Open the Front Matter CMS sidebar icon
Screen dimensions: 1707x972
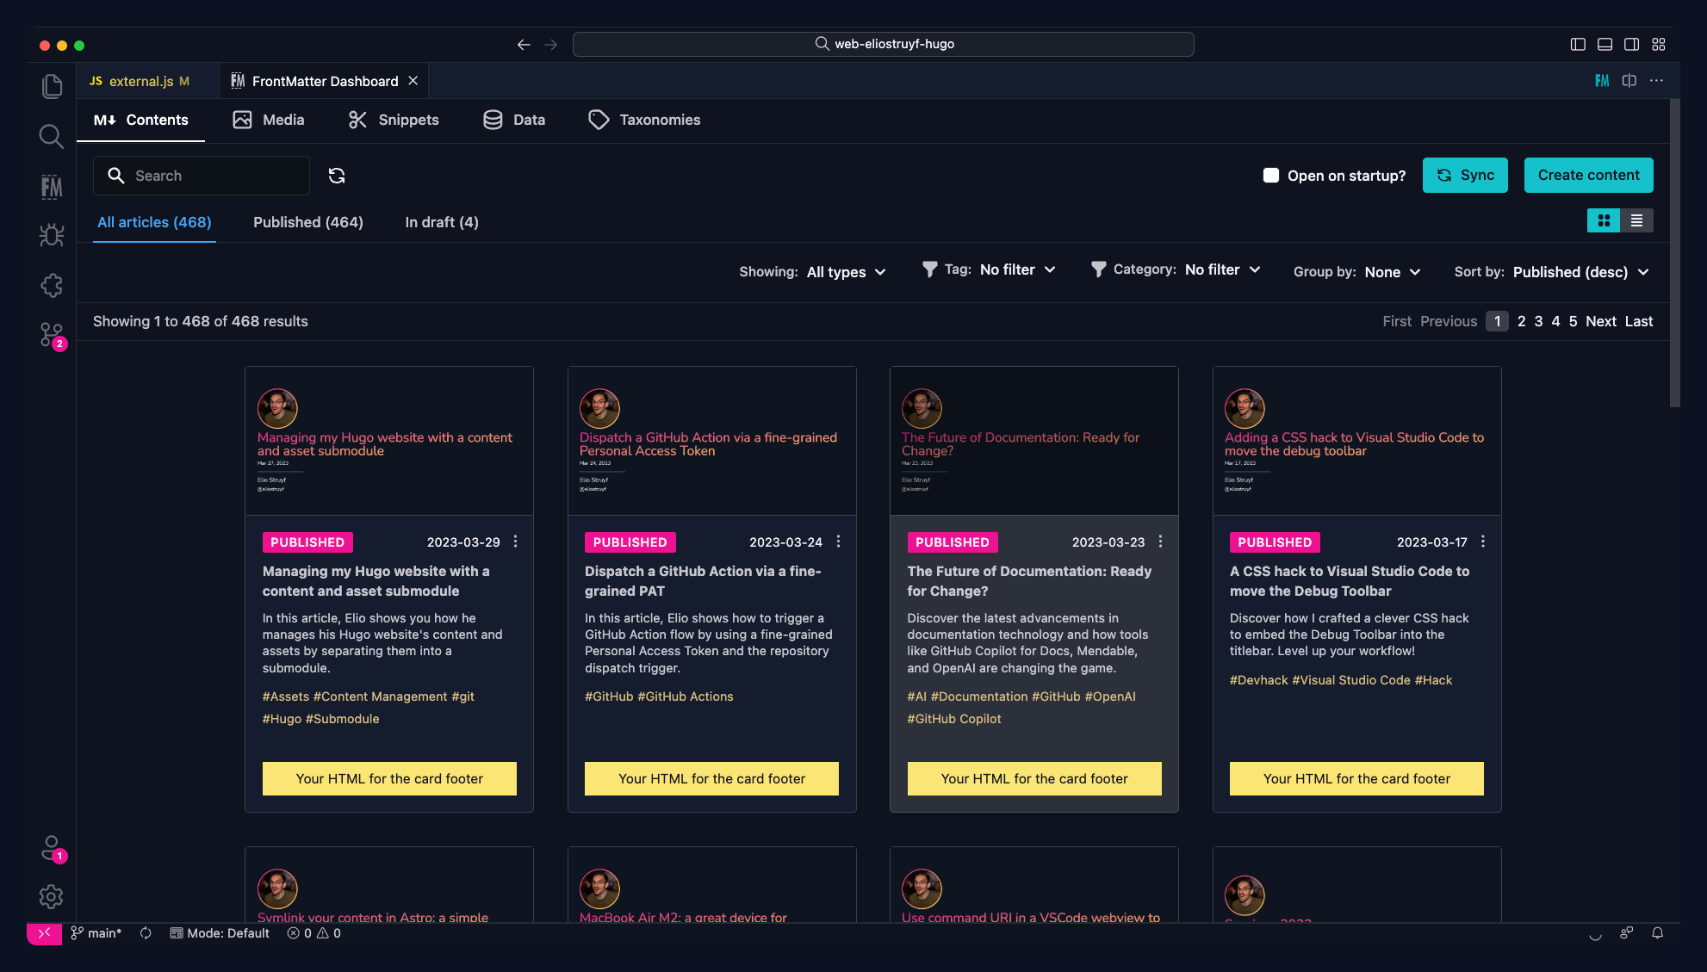pos(52,186)
